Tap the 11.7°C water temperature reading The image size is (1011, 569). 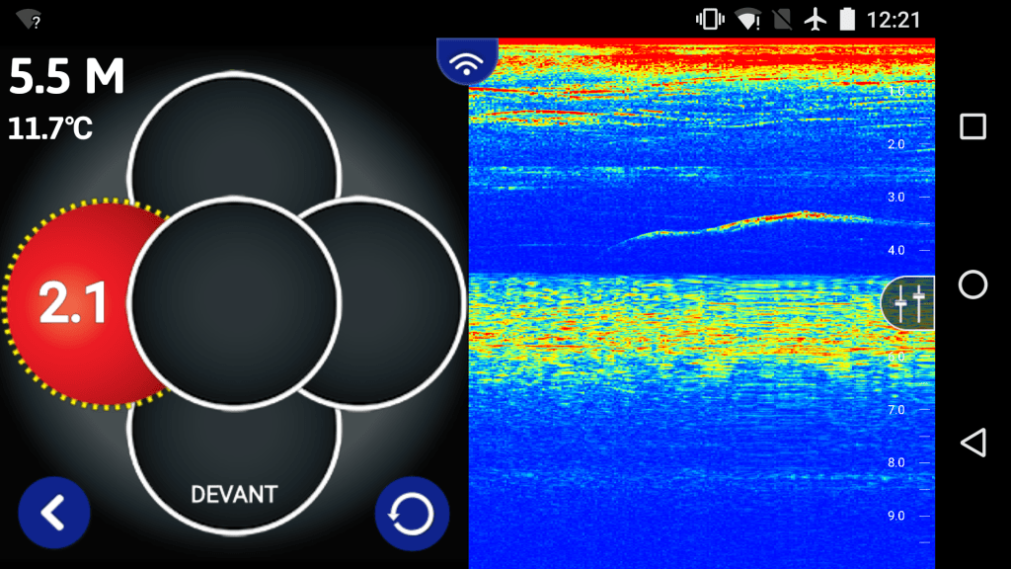pos(50,127)
